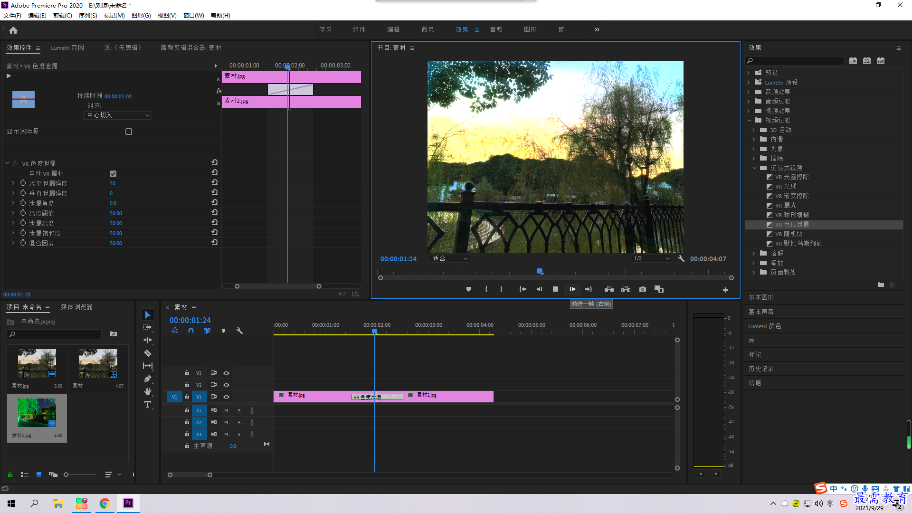Click New Bin icon in project panel

coord(114,334)
